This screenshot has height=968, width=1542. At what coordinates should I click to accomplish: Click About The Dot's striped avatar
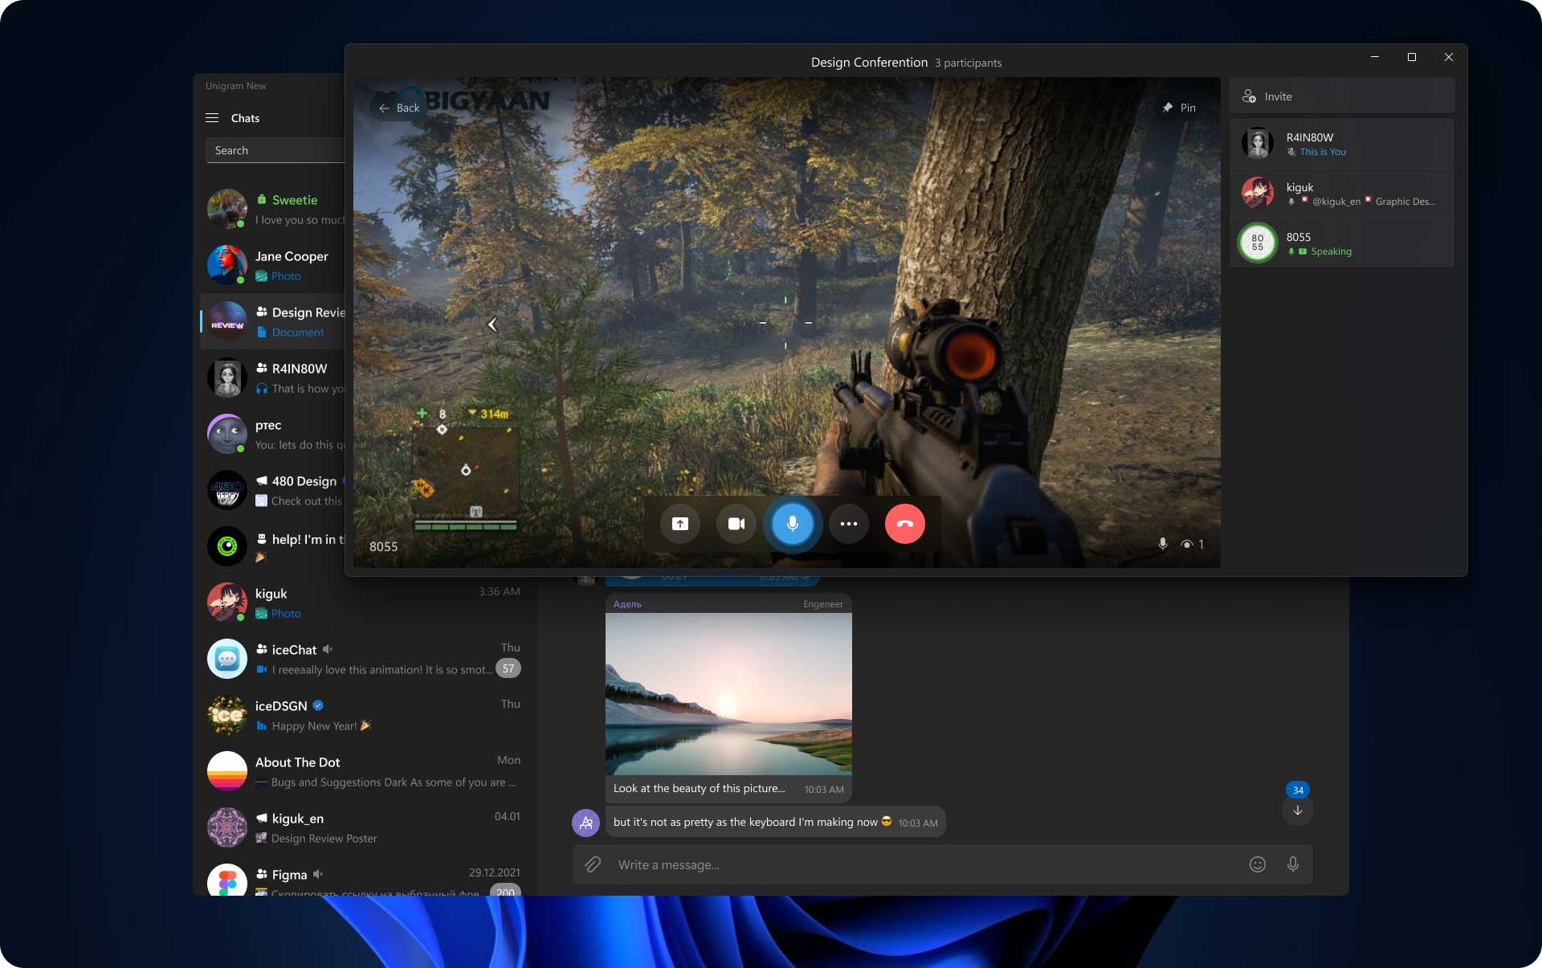pos(227,771)
